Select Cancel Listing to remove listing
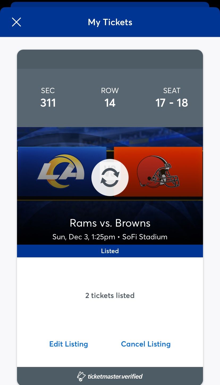This screenshot has width=220, height=385. (x=146, y=344)
